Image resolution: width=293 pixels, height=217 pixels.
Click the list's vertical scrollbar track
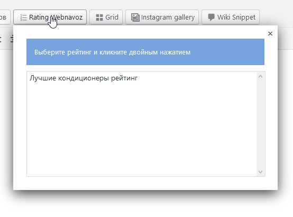[x=261, y=124]
